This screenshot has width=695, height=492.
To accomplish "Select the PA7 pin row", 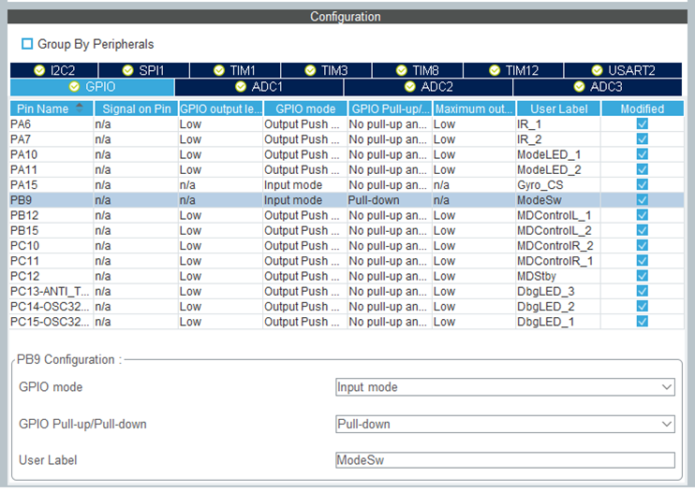I will [x=347, y=139].
